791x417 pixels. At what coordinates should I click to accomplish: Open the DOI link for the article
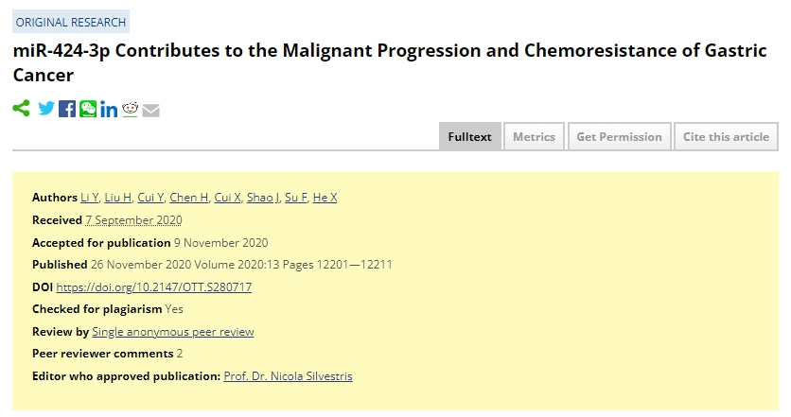coord(154,287)
